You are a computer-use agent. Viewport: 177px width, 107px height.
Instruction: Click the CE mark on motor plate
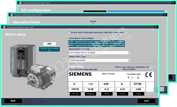pyautogui.click(x=149, y=75)
